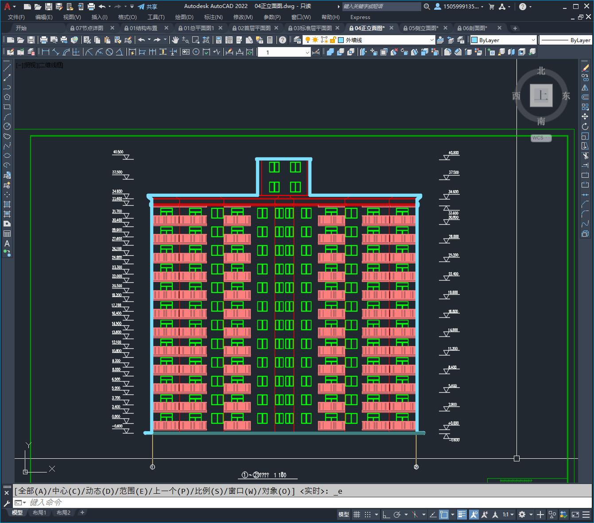Viewport: 594px width, 523px height.
Task: Click the 上 face of the ViewCube
Action: coord(541,95)
